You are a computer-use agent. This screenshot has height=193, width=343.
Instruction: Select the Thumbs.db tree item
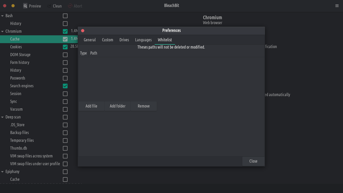click(x=19, y=148)
